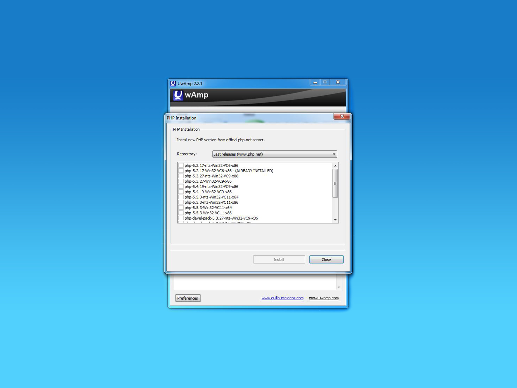Image resolution: width=517 pixels, height=388 pixels.
Task: Minimize the UwAmp main window
Action: [x=315, y=82]
